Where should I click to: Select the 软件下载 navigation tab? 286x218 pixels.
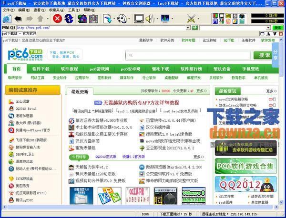point(41,69)
